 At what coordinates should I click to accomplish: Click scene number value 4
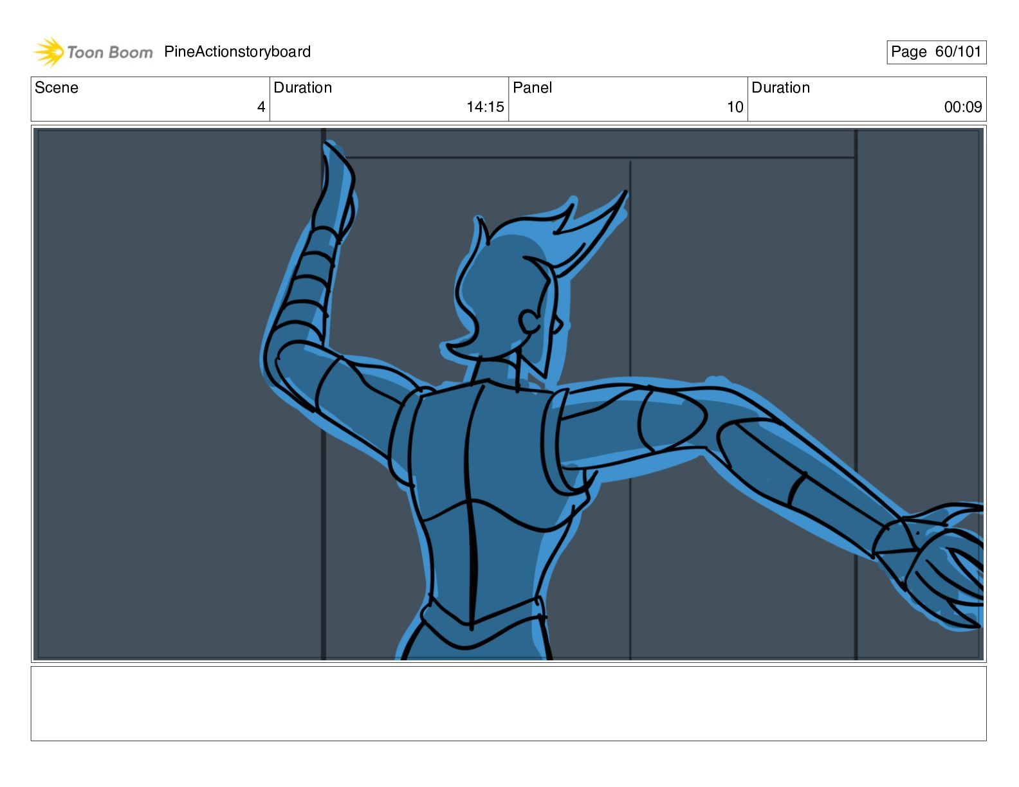pos(261,107)
